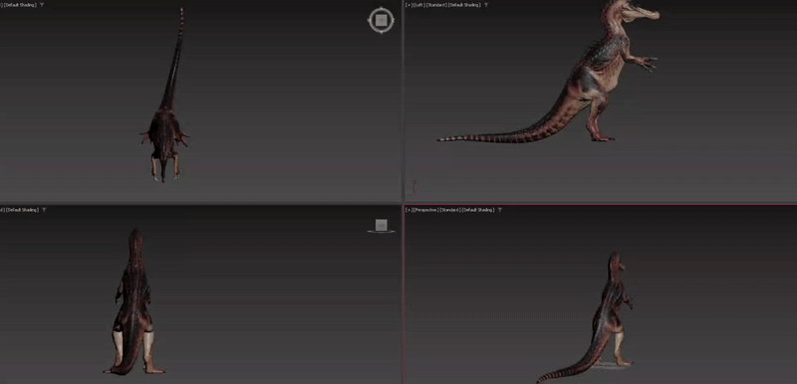
Task: Open the [Left] point-of-view viewport menu
Action: click(x=418, y=5)
